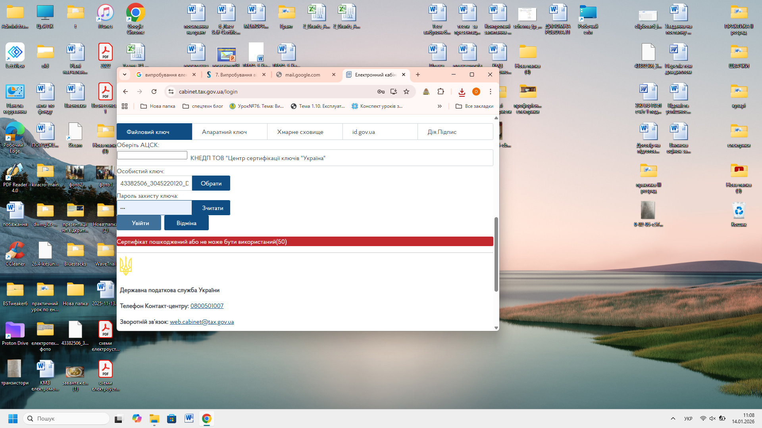
Task: Click the site information icon before the URL
Action: coord(171,92)
